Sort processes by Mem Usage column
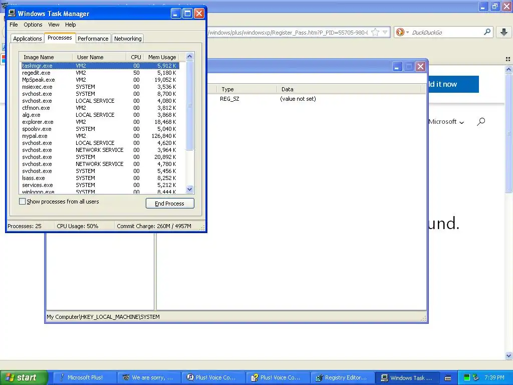The image size is (513, 385). (162, 57)
